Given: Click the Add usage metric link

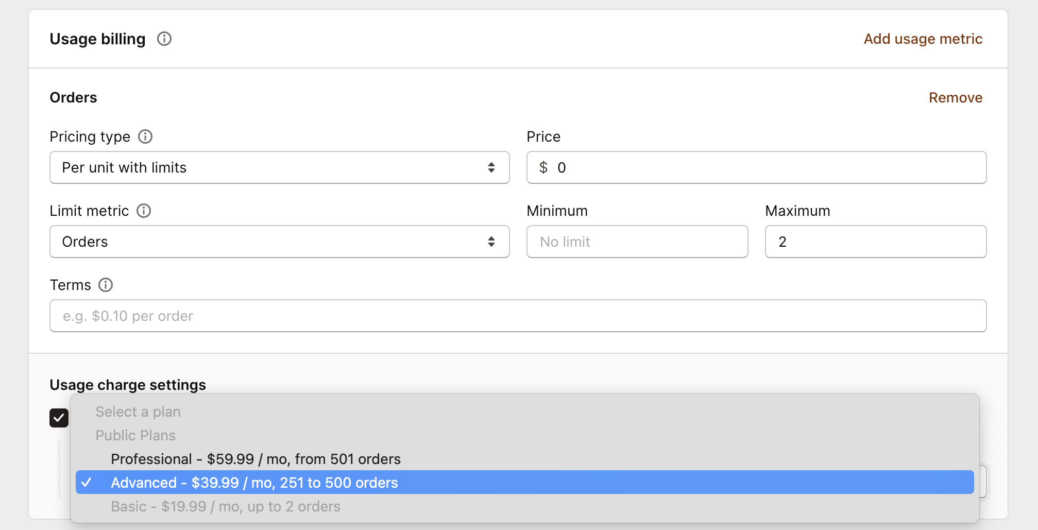Looking at the screenshot, I should tap(923, 39).
